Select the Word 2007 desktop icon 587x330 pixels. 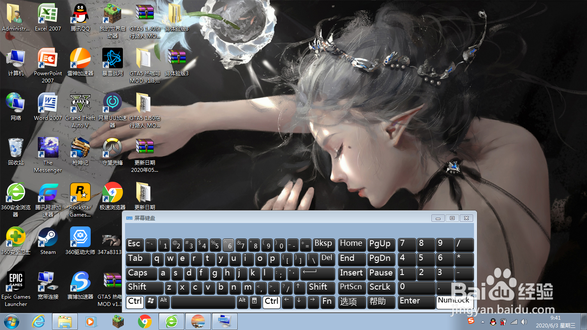point(48,107)
